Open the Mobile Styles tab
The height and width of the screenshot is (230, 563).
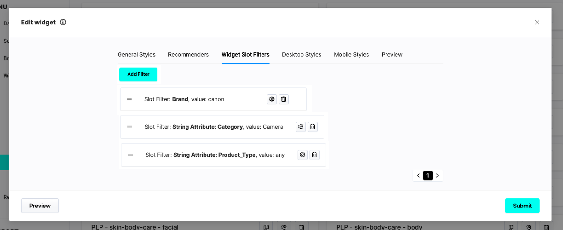[x=351, y=55]
